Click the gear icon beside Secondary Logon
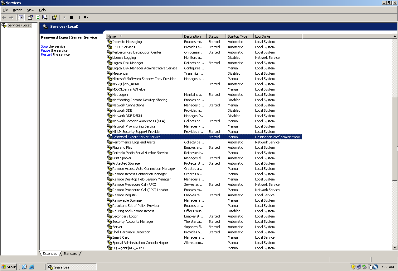The image size is (398, 271). pos(109,216)
